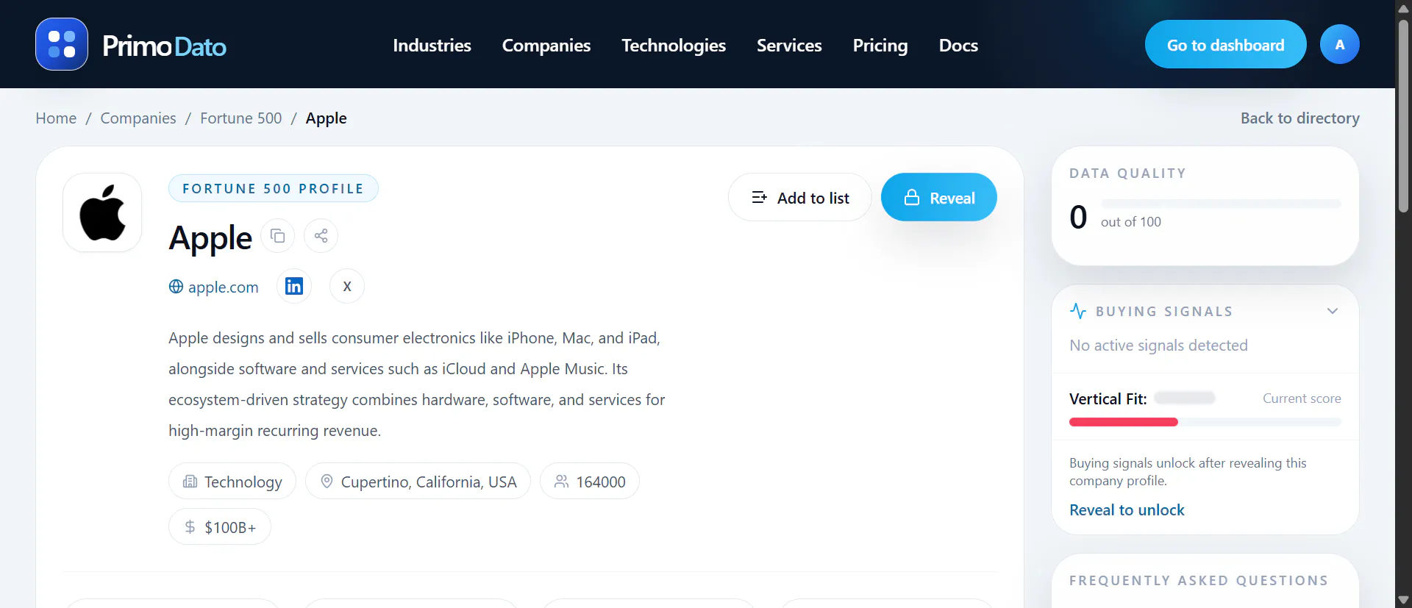This screenshot has width=1412, height=608.
Task: Click the $100B+ revenue tag
Action: click(x=220, y=526)
